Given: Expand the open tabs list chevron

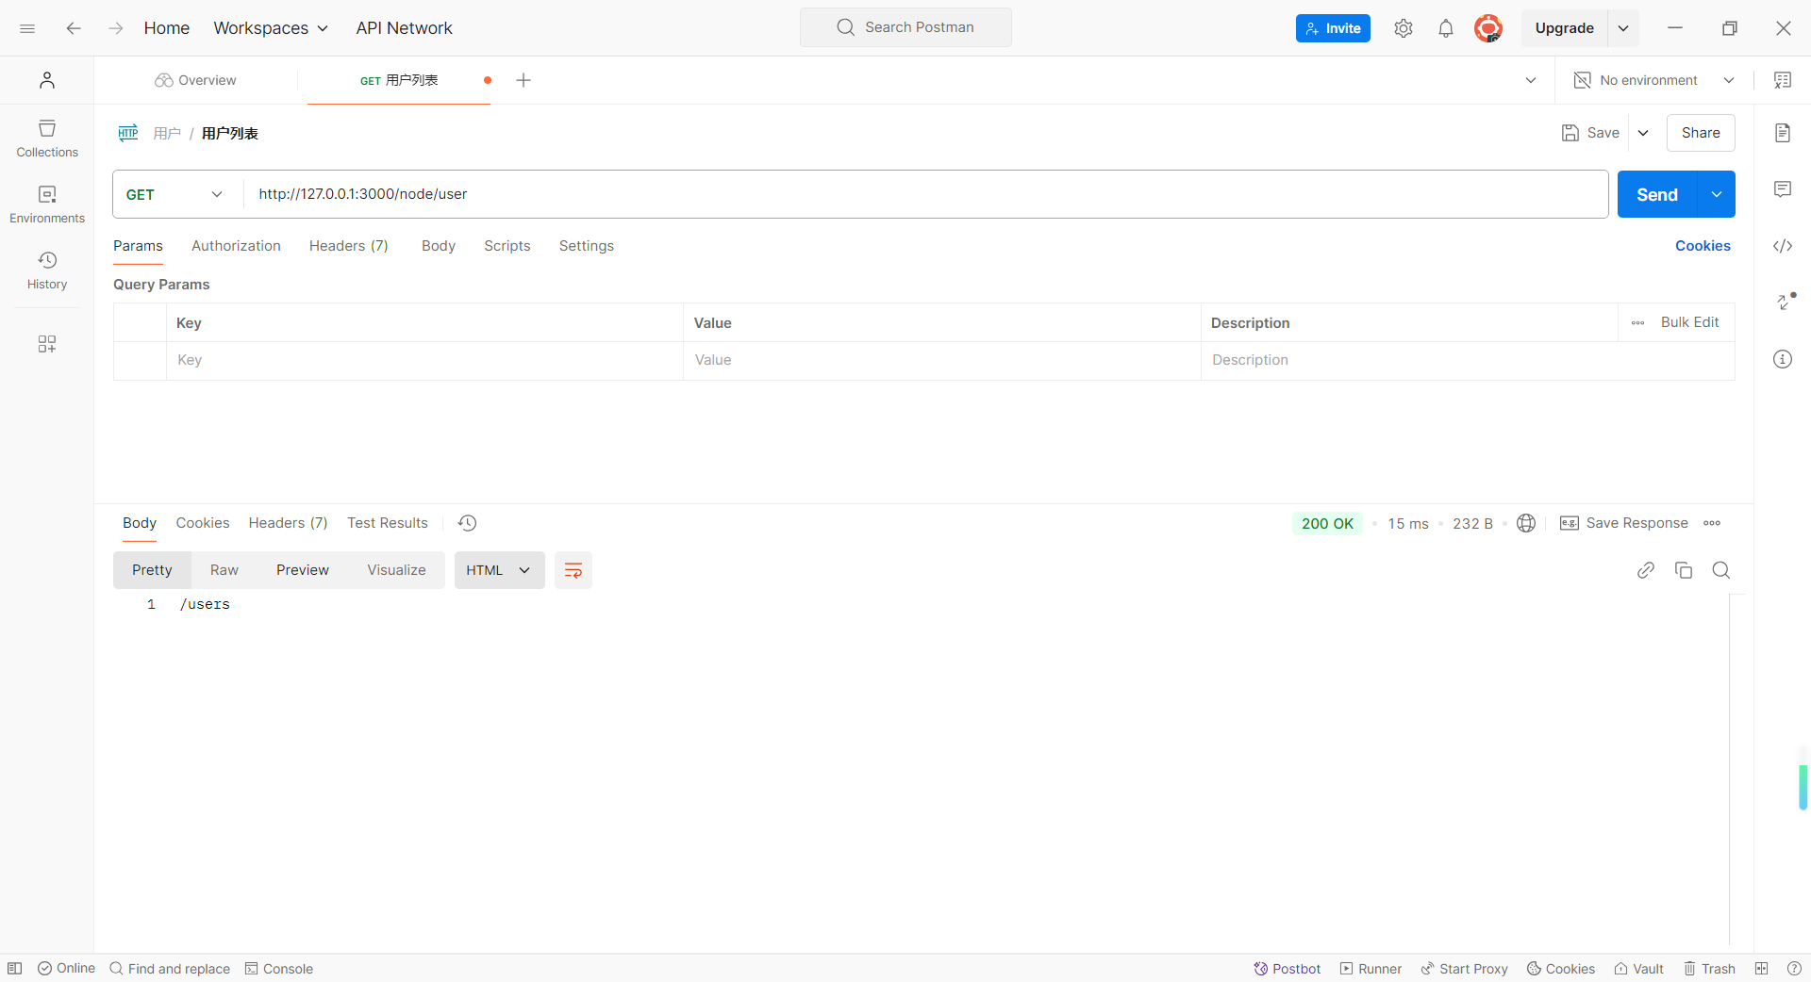Looking at the screenshot, I should point(1531,80).
